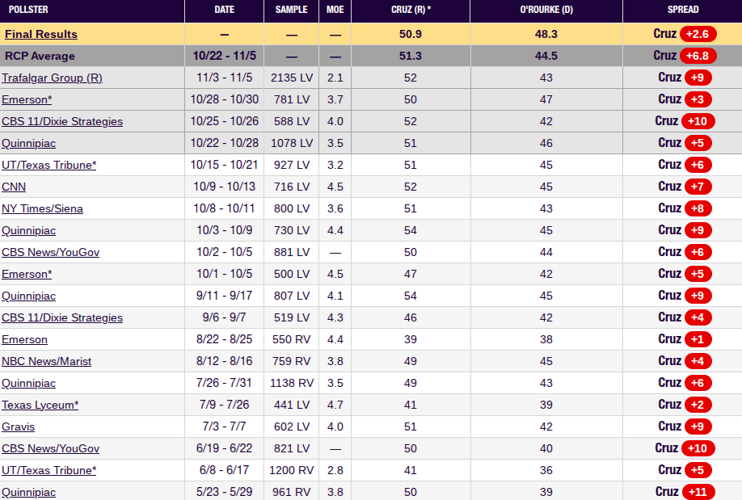742x500 pixels.
Task: Click the CRUZ (R) * column header
Action: [x=411, y=10]
